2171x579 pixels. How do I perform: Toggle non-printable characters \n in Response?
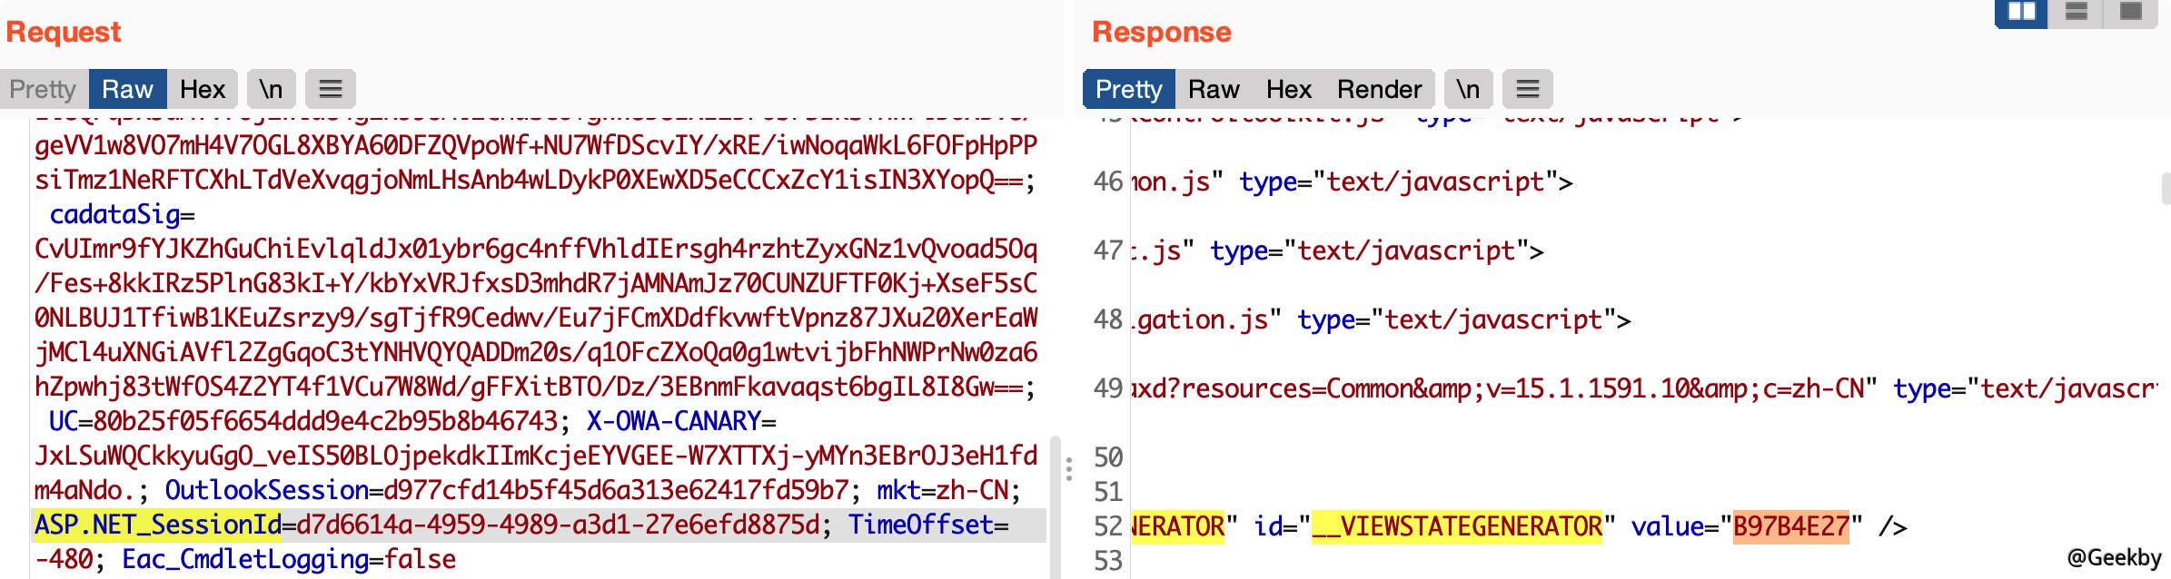[1468, 89]
